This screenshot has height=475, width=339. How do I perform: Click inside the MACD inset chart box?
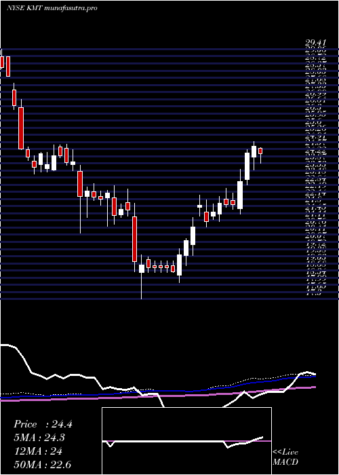pyautogui.click(x=186, y=441)
